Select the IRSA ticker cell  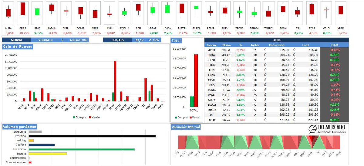(212, 85)
